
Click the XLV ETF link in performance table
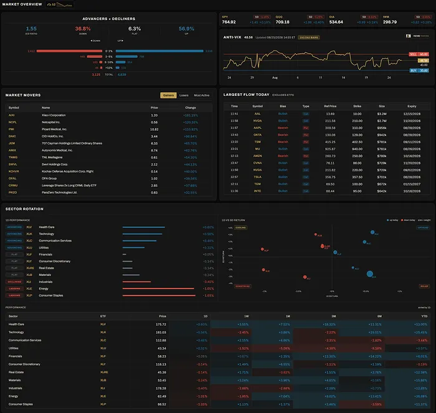click(x=103, y=325)
